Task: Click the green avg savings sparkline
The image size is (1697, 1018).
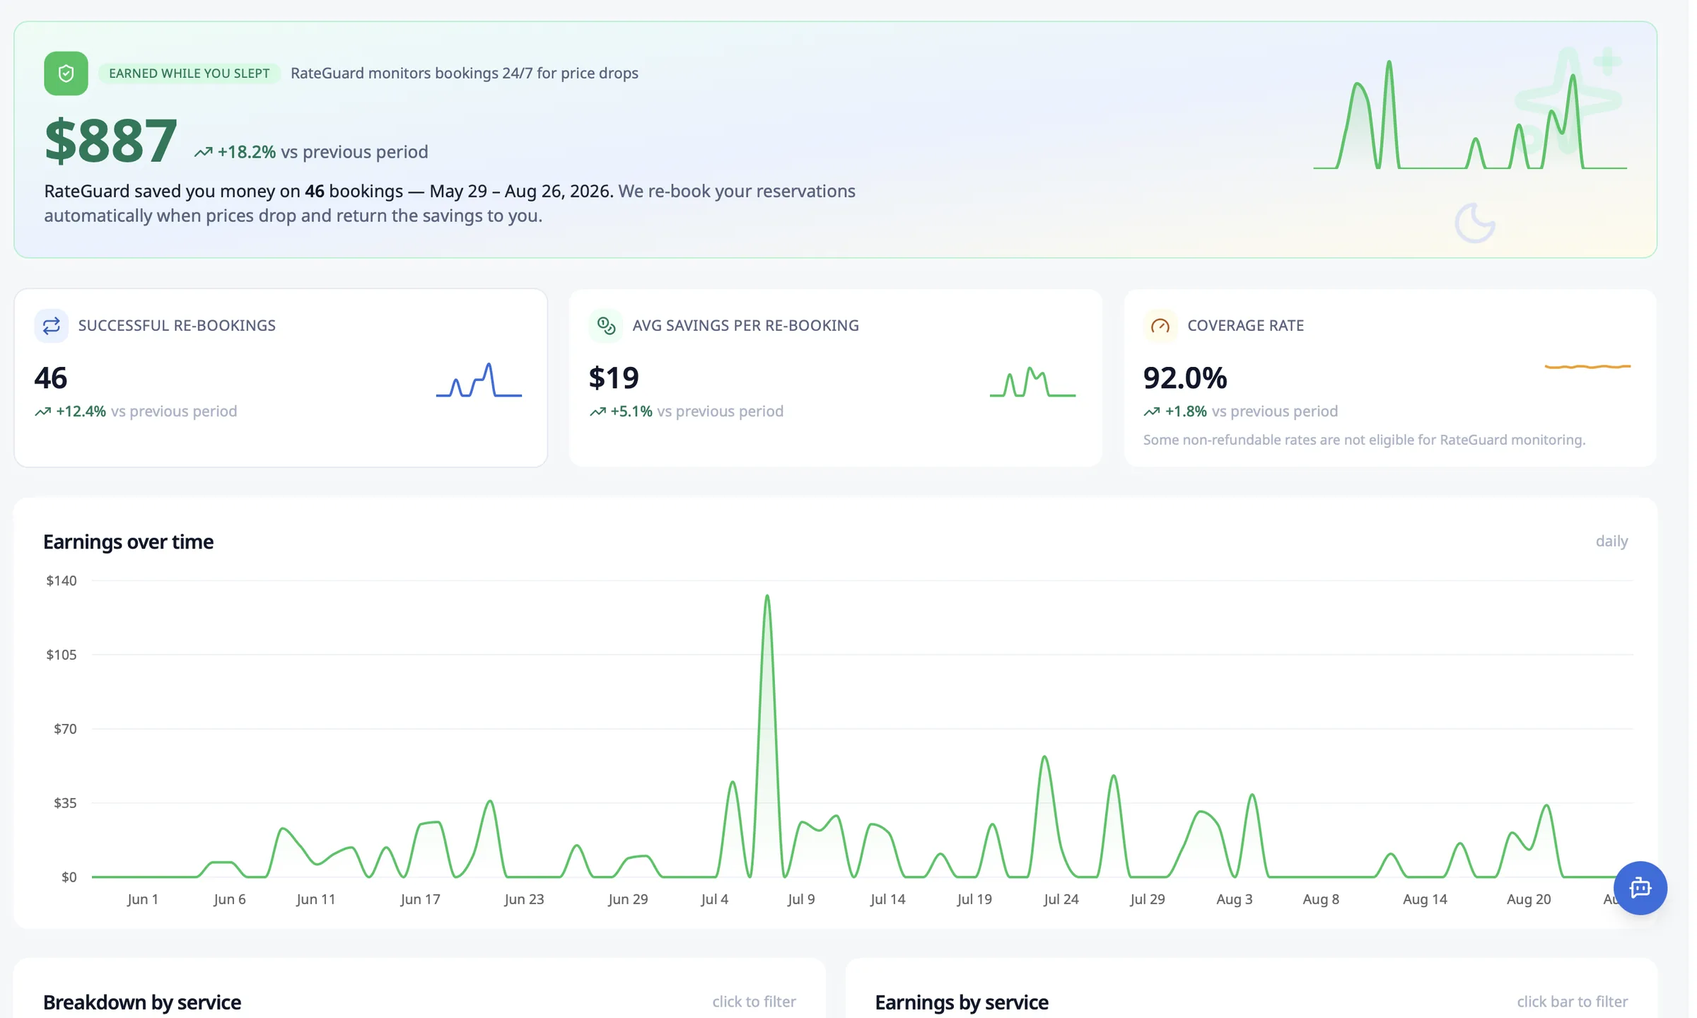Action: click(1032, 382)
